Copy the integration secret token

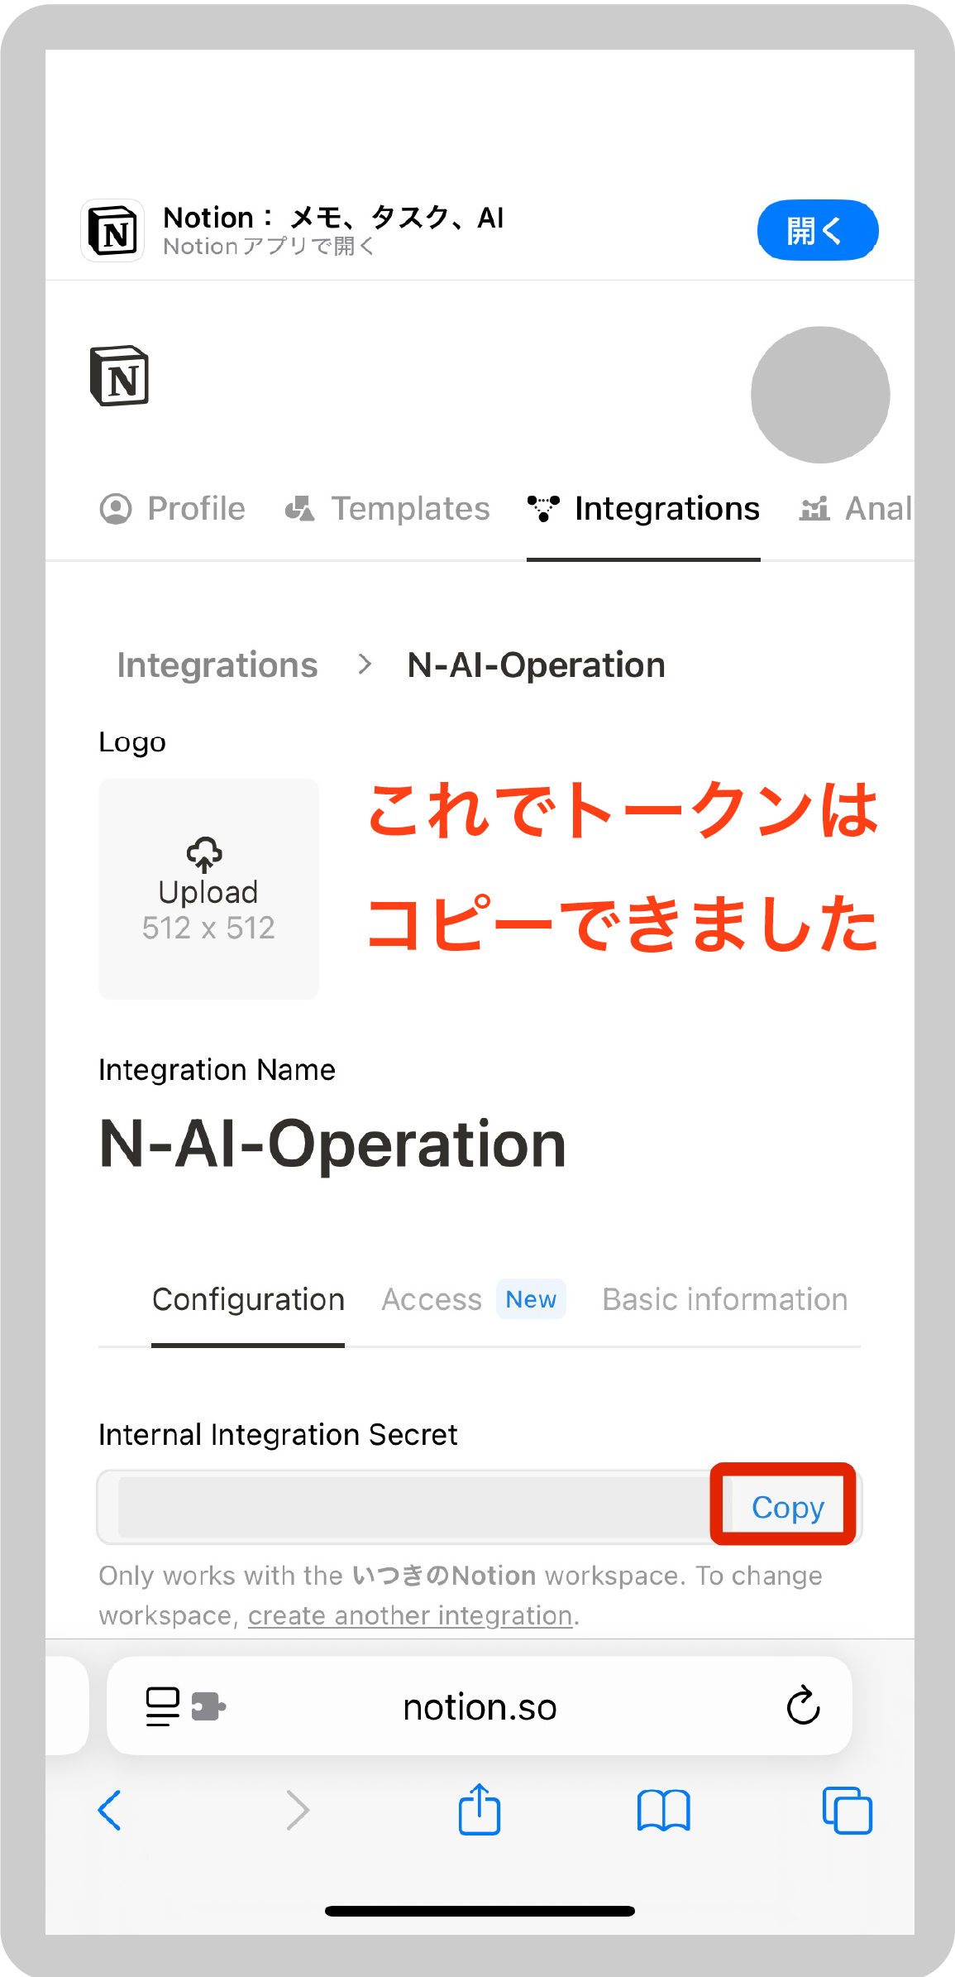(x=788, y=1507)
